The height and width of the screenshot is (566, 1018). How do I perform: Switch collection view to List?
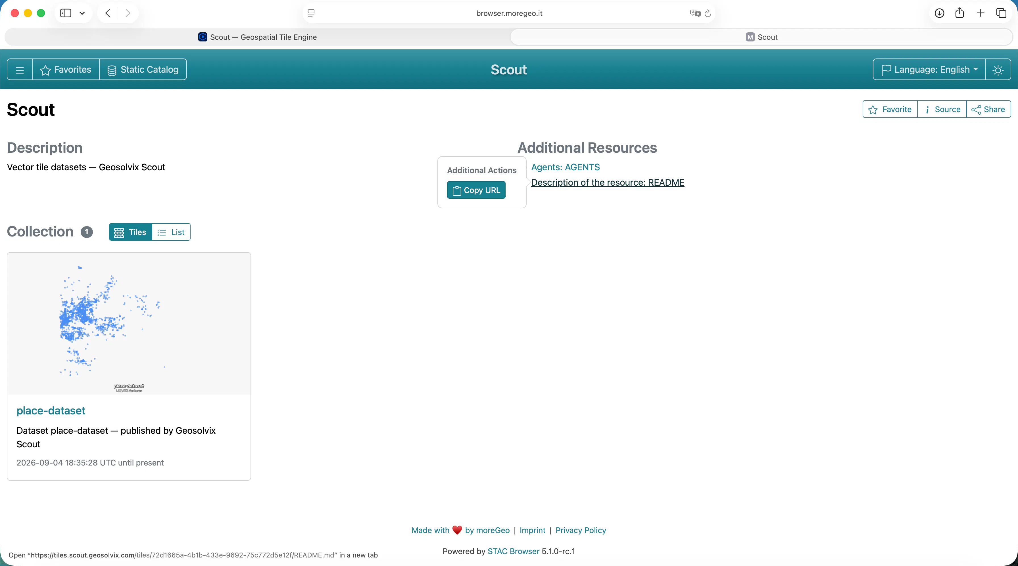171,232
